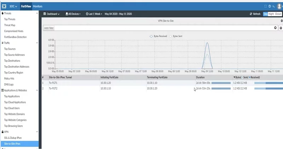Open the All Devices dropdown

click(73, 14)
